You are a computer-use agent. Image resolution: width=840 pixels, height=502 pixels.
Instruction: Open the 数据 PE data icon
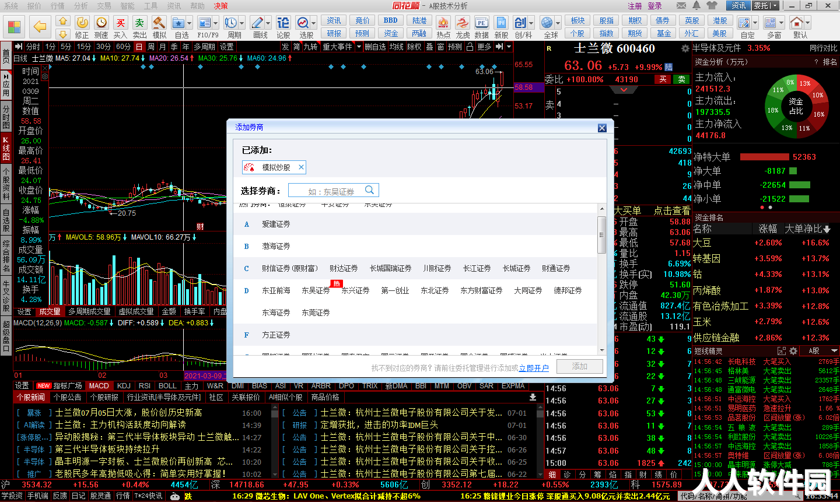[482, 22]
